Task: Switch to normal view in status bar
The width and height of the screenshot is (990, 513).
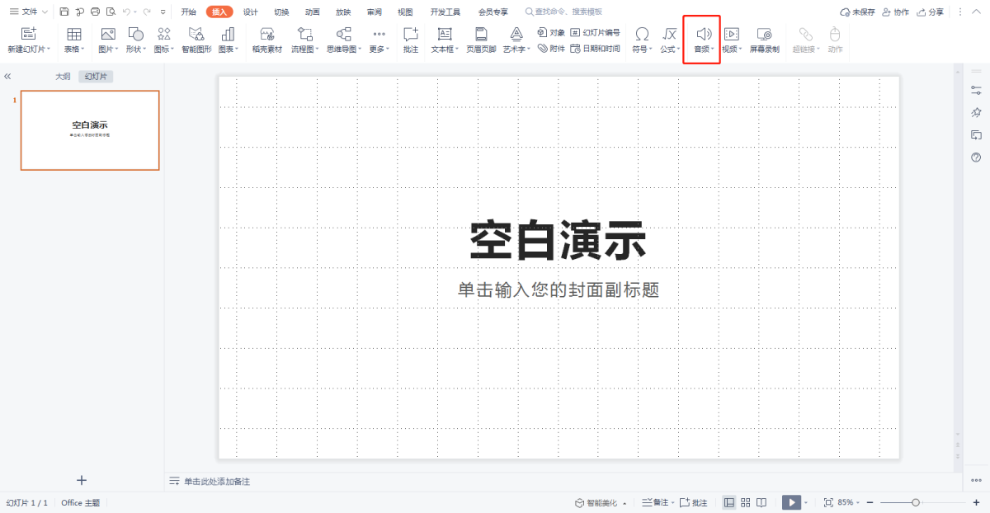Action: click(x=729, y=502)
